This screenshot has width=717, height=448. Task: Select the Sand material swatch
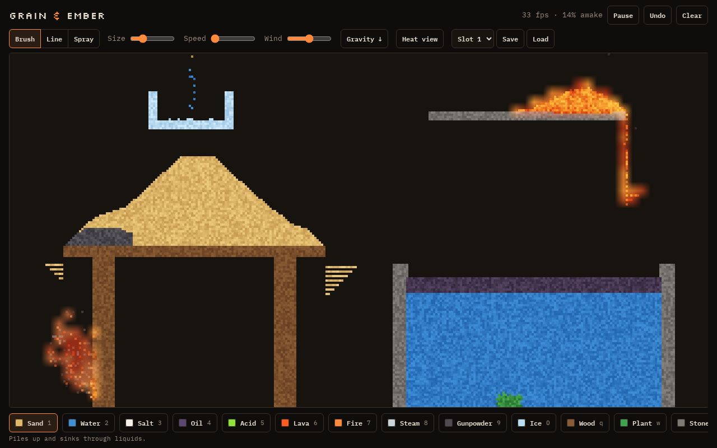pyautogui.click(x=34, y=423)
